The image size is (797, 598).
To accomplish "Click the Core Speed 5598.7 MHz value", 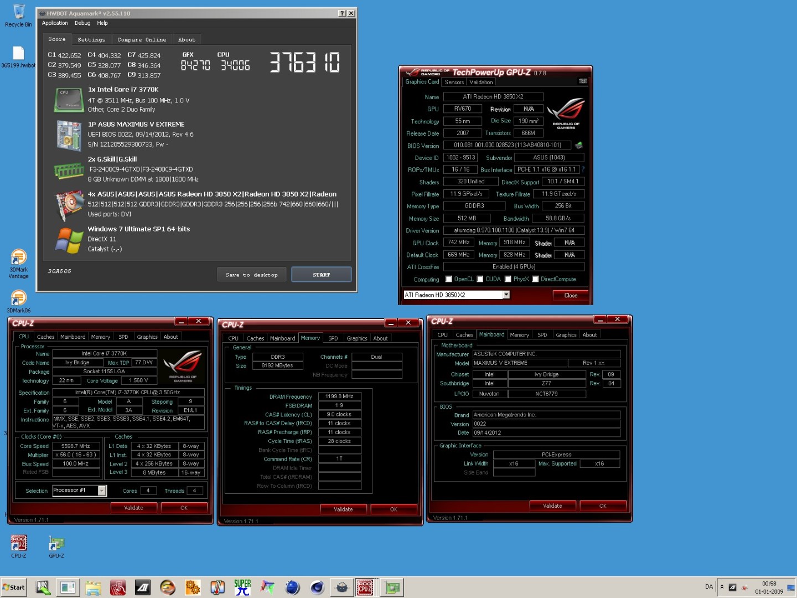I will (76, 446).
